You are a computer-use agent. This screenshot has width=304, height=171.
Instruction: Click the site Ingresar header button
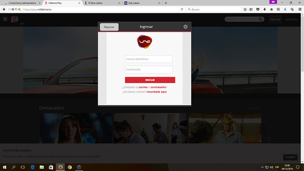[275, 19]
